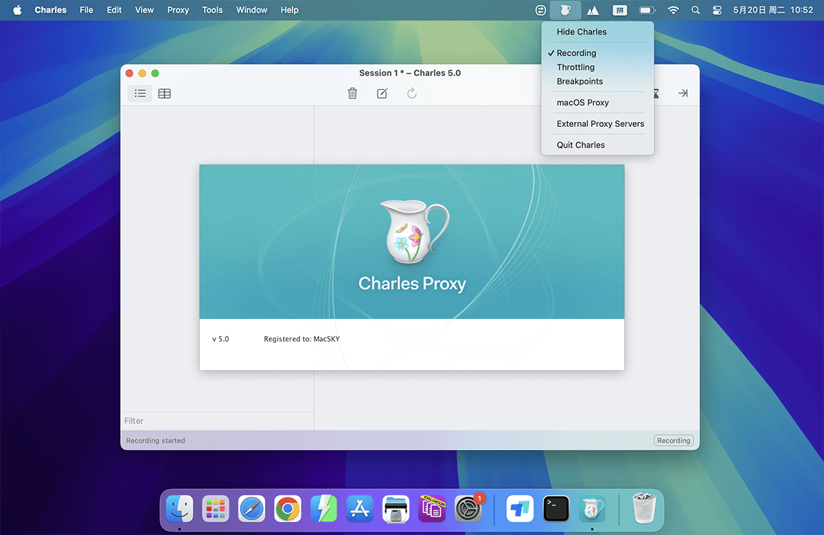
Task: Open the Trash from the Dock
Action: pyautogui.click(x=644, y=509)
